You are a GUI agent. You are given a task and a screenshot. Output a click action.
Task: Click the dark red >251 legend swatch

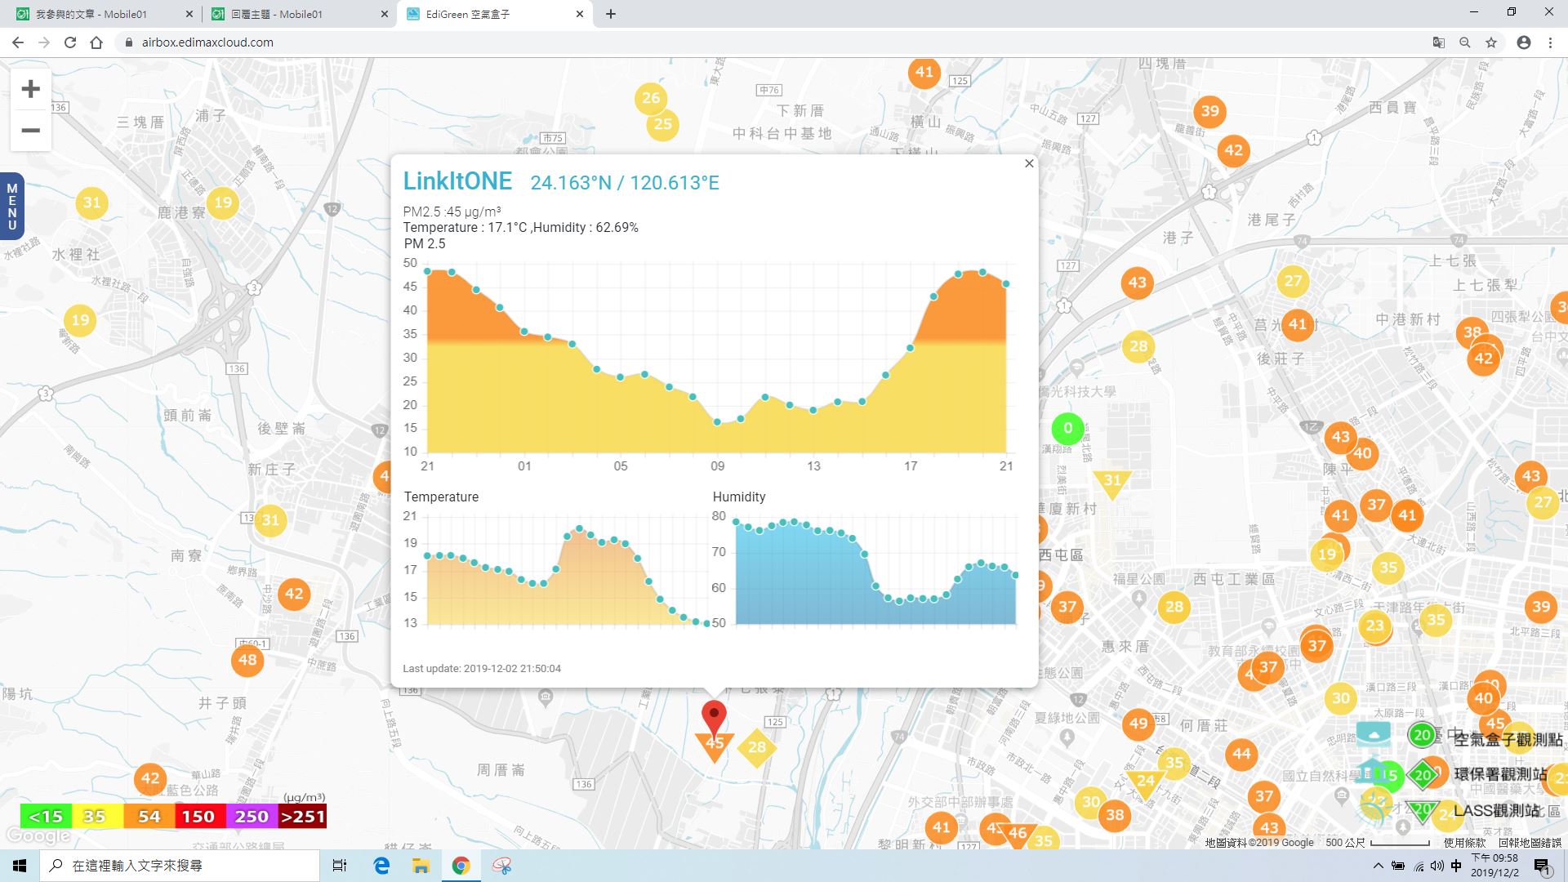(x=302, y=817)
